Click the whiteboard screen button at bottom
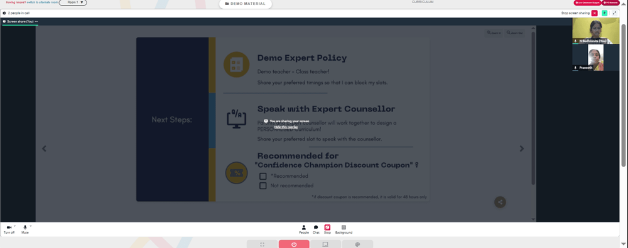Viewport: 628px width, 248px height. 325,244
